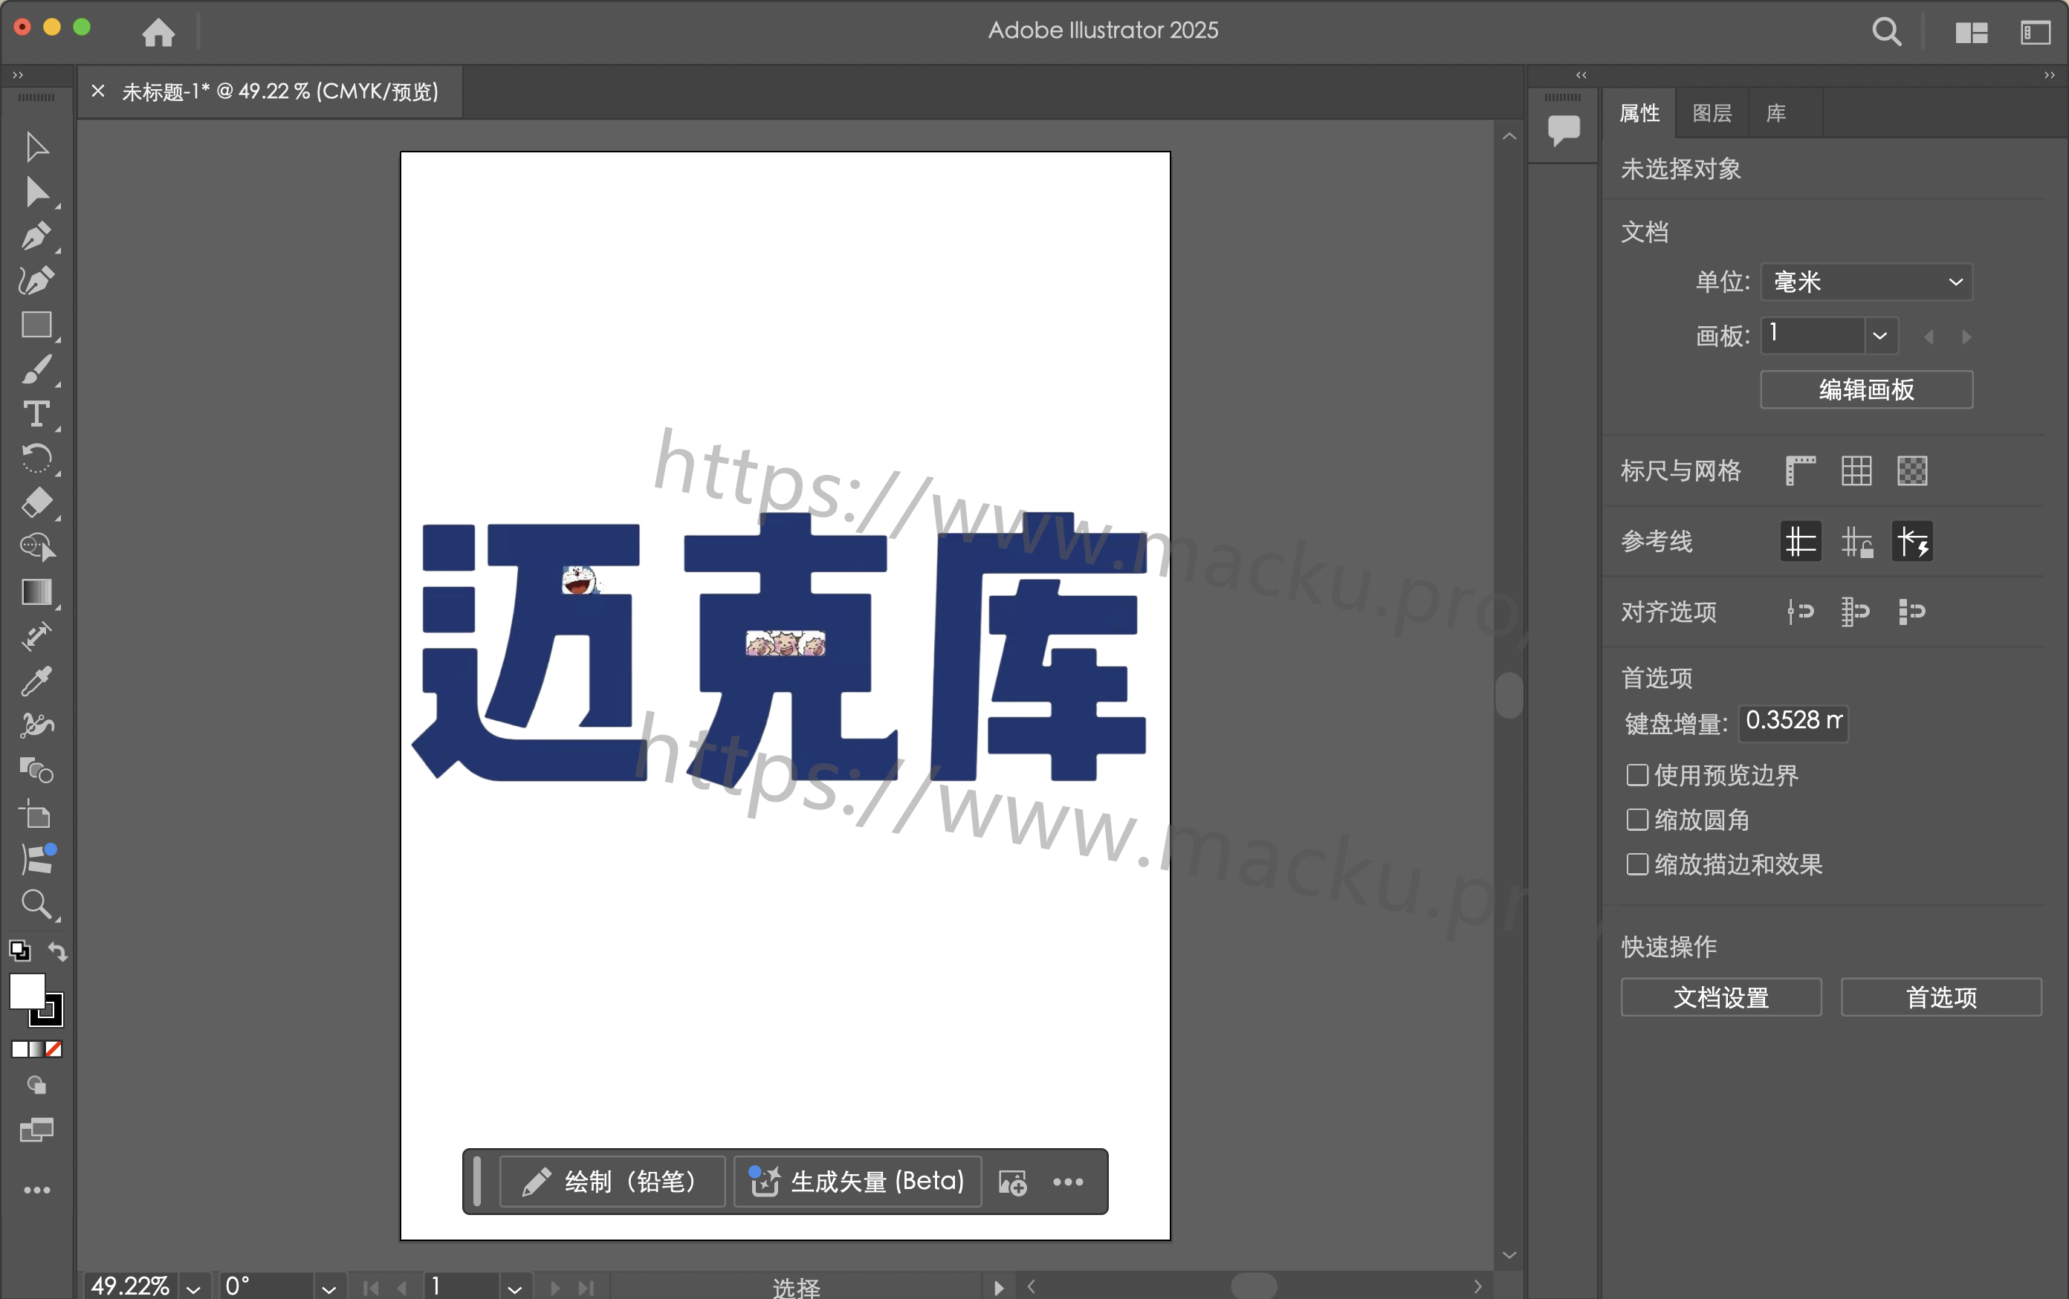Collapse the right panels double arrows
The image size is (2069, 1299).
pos(2049,75)
